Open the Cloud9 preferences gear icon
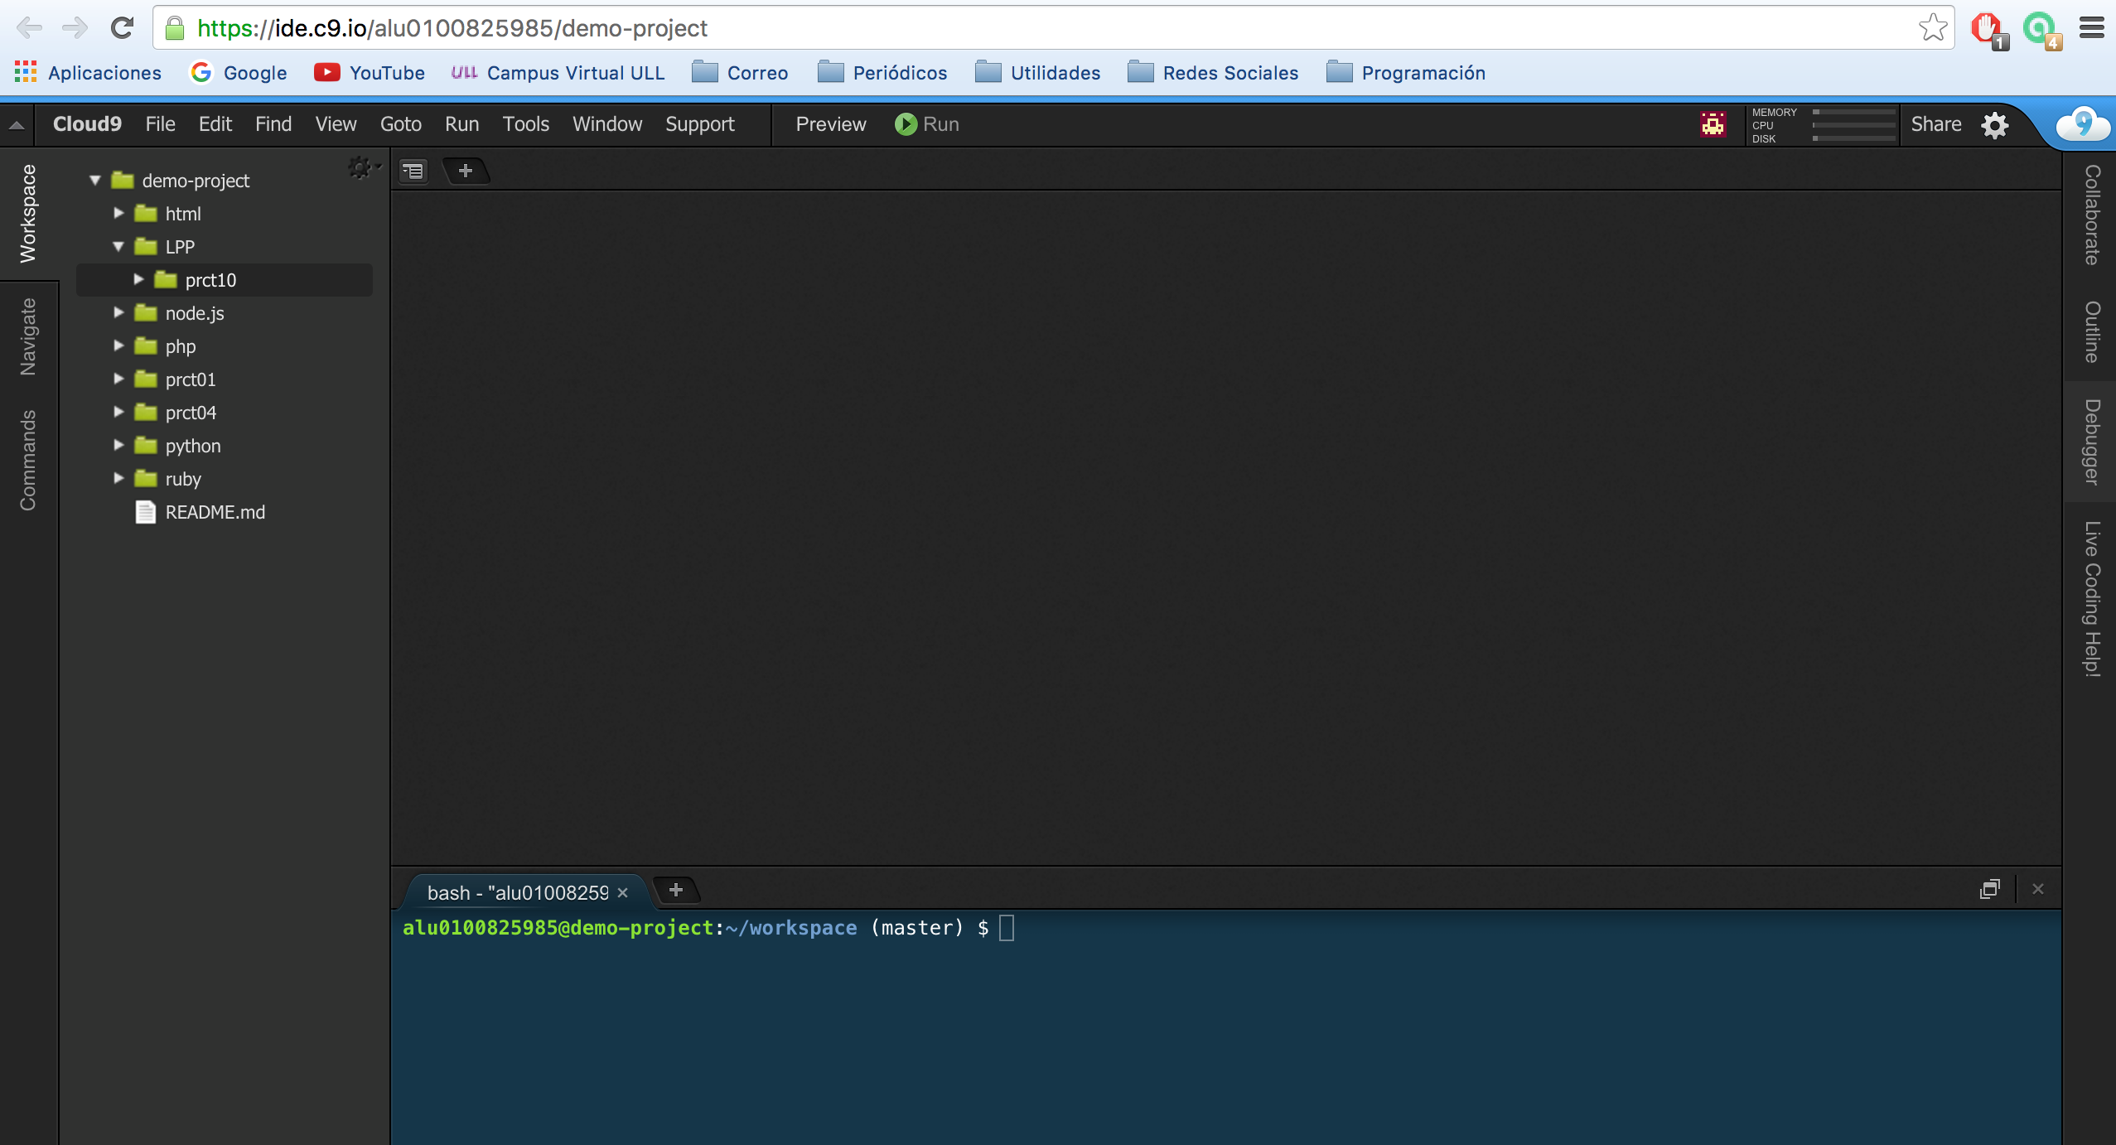 pos(1995,125)
